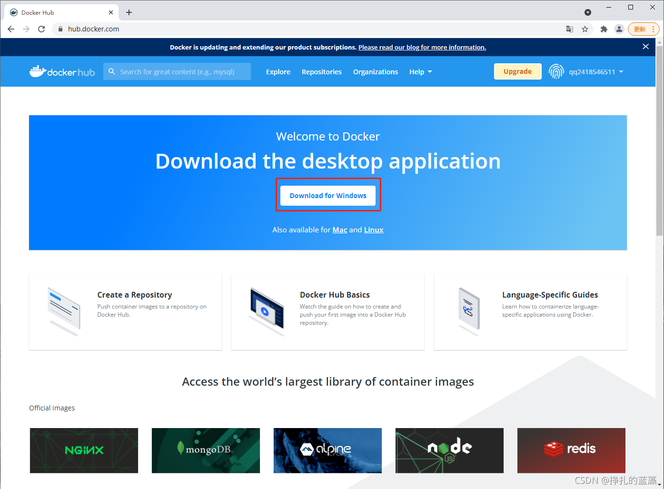
Task: Dismiss the subscription announcement banner
Action: coord(645,47)
